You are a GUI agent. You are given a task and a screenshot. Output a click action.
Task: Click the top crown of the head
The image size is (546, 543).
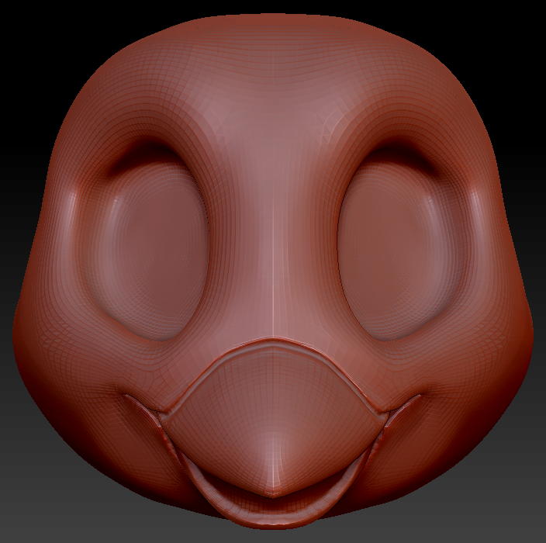pos(273,27)
